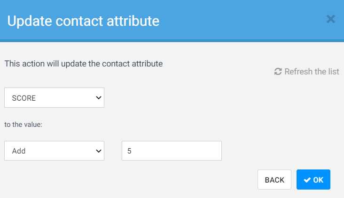The height and width of the screenshot is (198, 344).
Task: Click the dialog title Update contact attribute
Action: pyautogui.click(x=83, y=21)
